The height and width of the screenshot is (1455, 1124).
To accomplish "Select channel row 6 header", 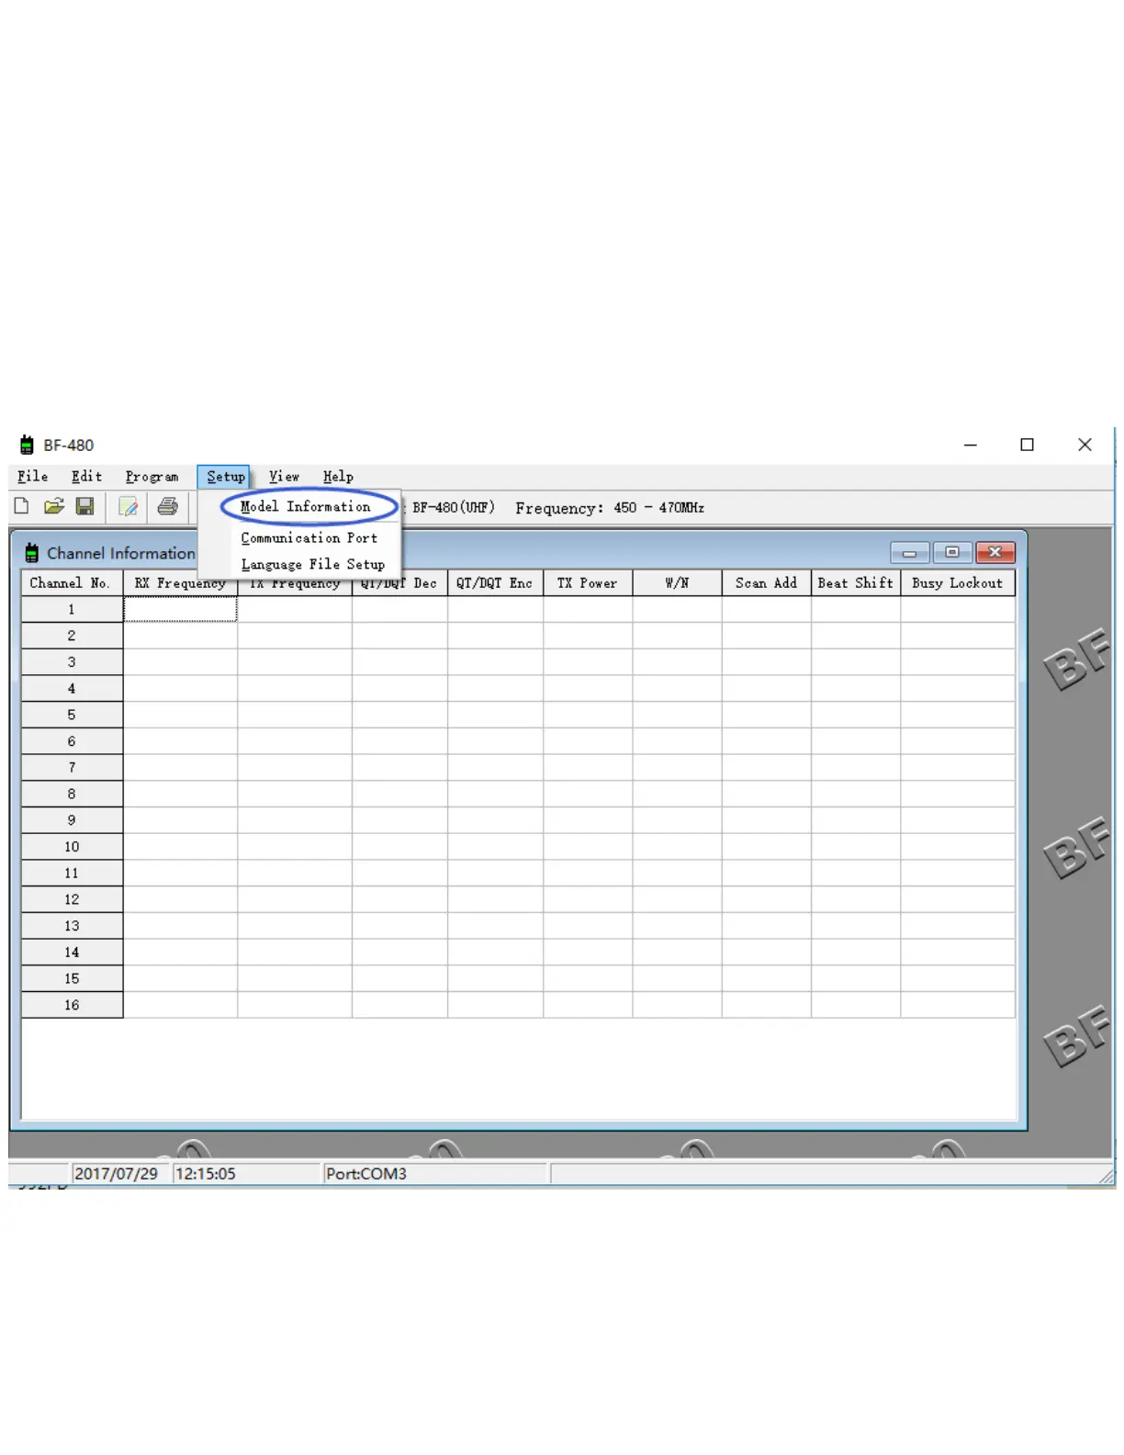I will [72, 741].
